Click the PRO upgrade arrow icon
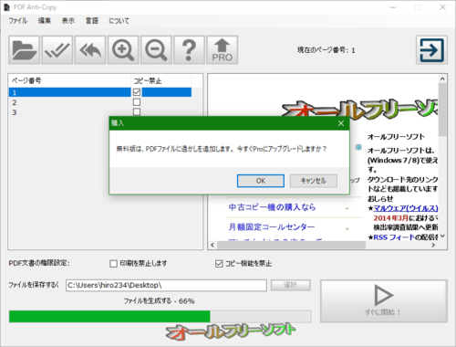The height and width of the screenshot is (347, 456). (x=222, y=50)
